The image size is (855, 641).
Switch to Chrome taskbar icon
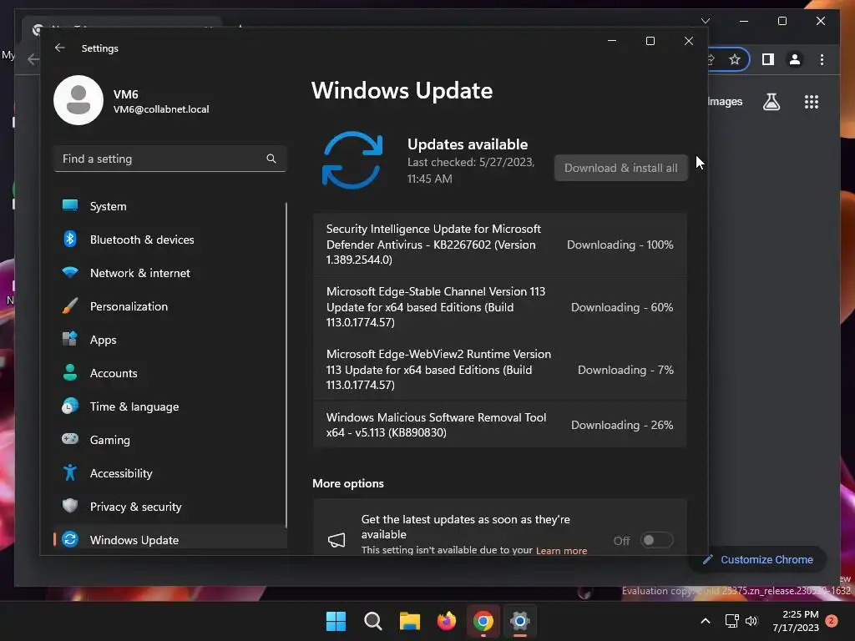(x=483, y=621)
